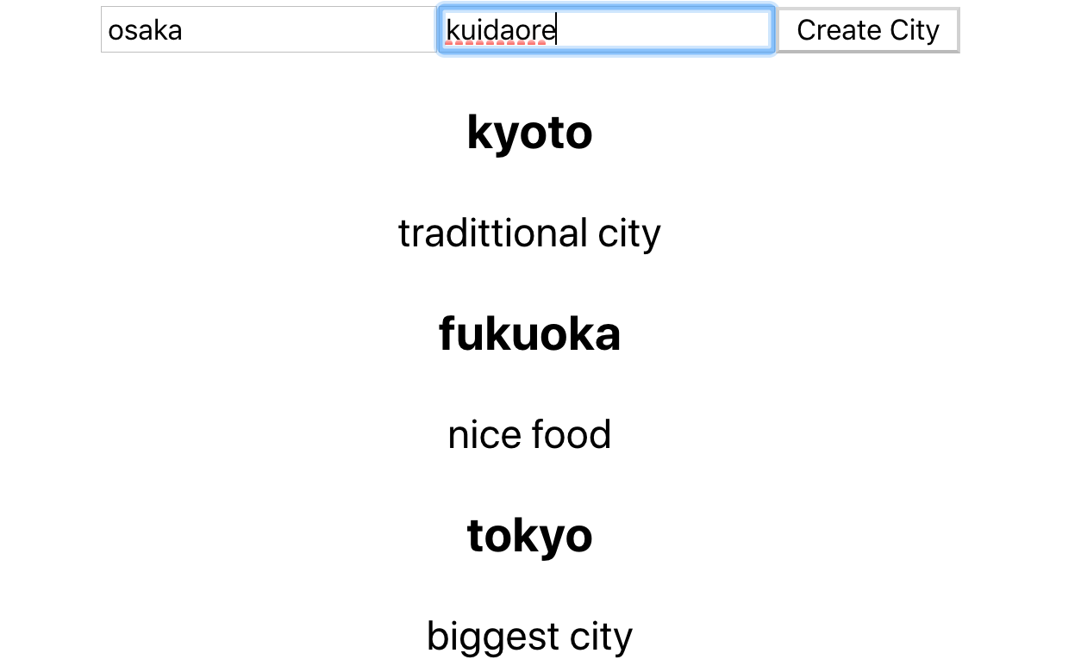Click the "biggest city" description text

tap(529, 637)
